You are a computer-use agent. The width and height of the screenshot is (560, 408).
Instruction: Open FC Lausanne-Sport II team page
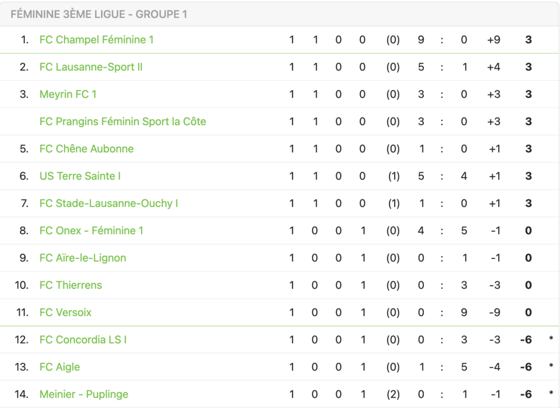coord(91,67)
